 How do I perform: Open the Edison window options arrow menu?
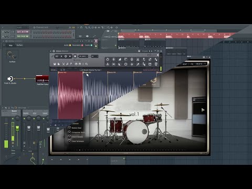51,51
